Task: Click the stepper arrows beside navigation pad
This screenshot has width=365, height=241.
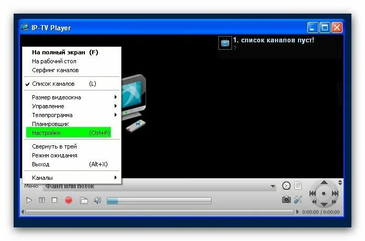Action: pyautogui.click(x=340, y=182)
